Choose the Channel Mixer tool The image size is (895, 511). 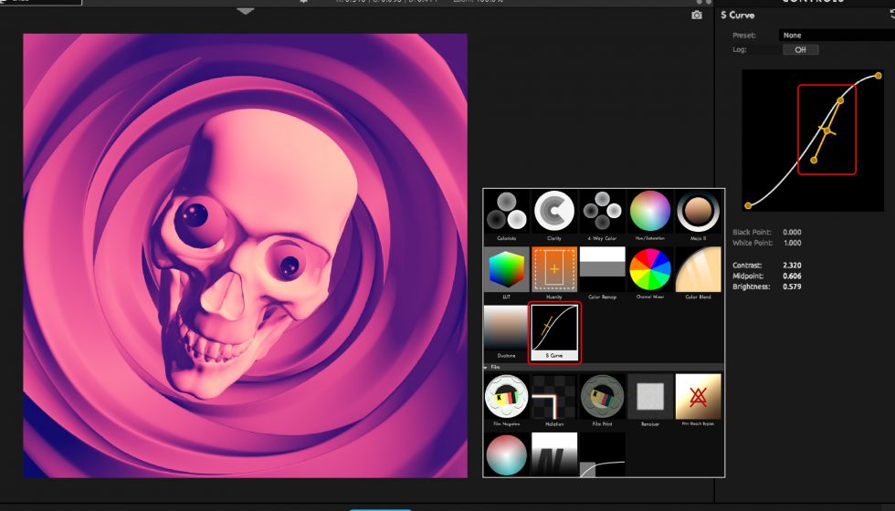click(650, 270)
